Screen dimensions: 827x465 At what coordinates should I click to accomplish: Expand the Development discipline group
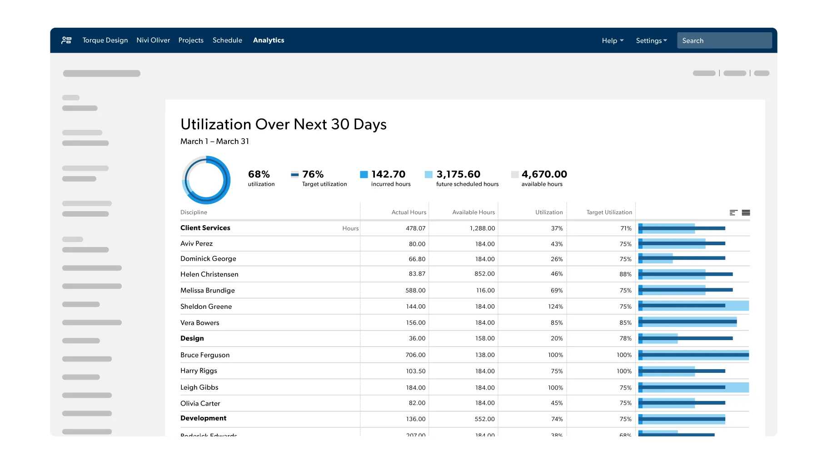coord(203,418)
